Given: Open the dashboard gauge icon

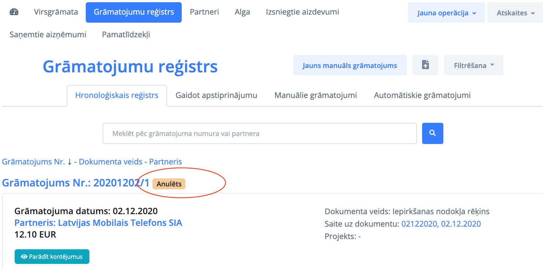Looking at the screenshot, I should (x=14, y=12).
